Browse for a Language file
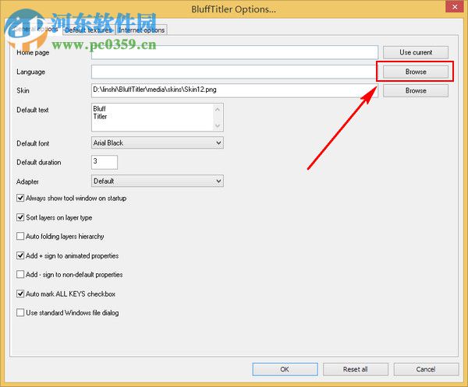Viewport: 468px width, 387px height. pos(416,72)
